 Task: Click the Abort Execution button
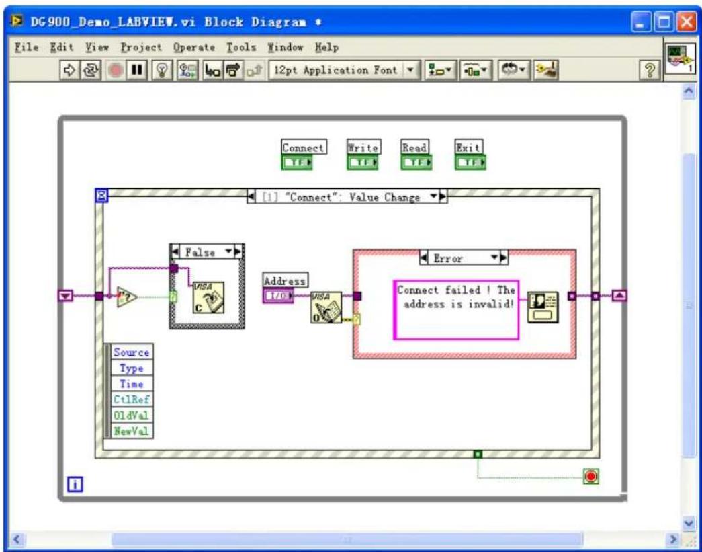tap(116, 71)
